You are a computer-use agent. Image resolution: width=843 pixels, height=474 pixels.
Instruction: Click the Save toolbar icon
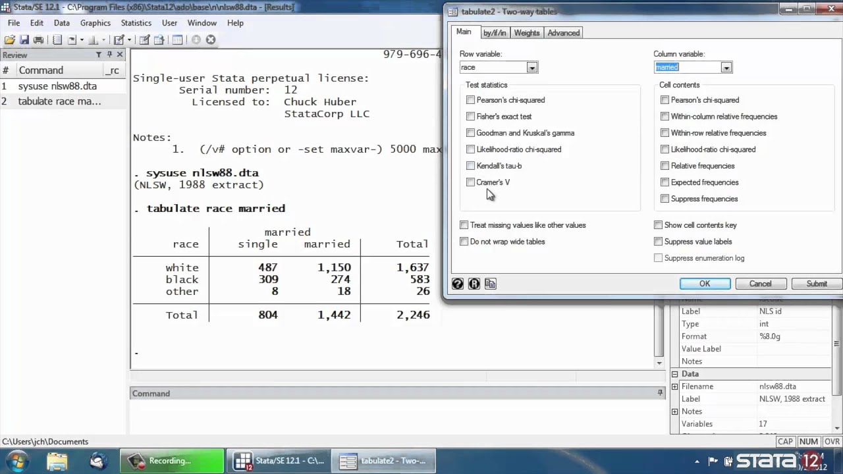(24, 40)
